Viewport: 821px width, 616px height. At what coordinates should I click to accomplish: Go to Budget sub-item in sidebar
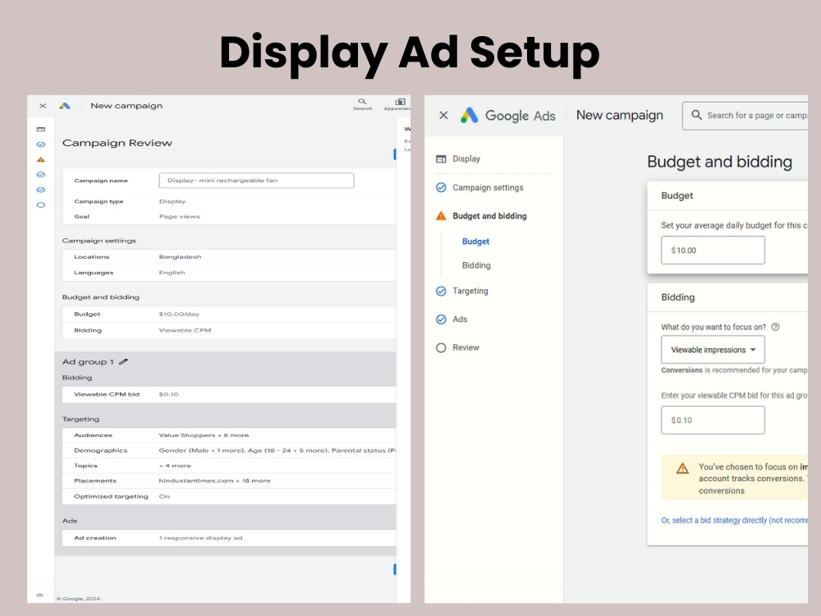pyautogui.click(x=475, y=241)
